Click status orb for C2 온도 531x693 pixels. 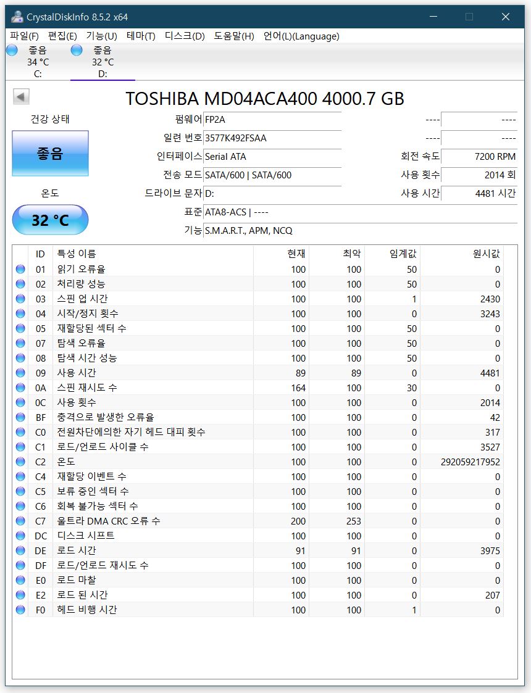pyautogui.click(x=20, y=462)
